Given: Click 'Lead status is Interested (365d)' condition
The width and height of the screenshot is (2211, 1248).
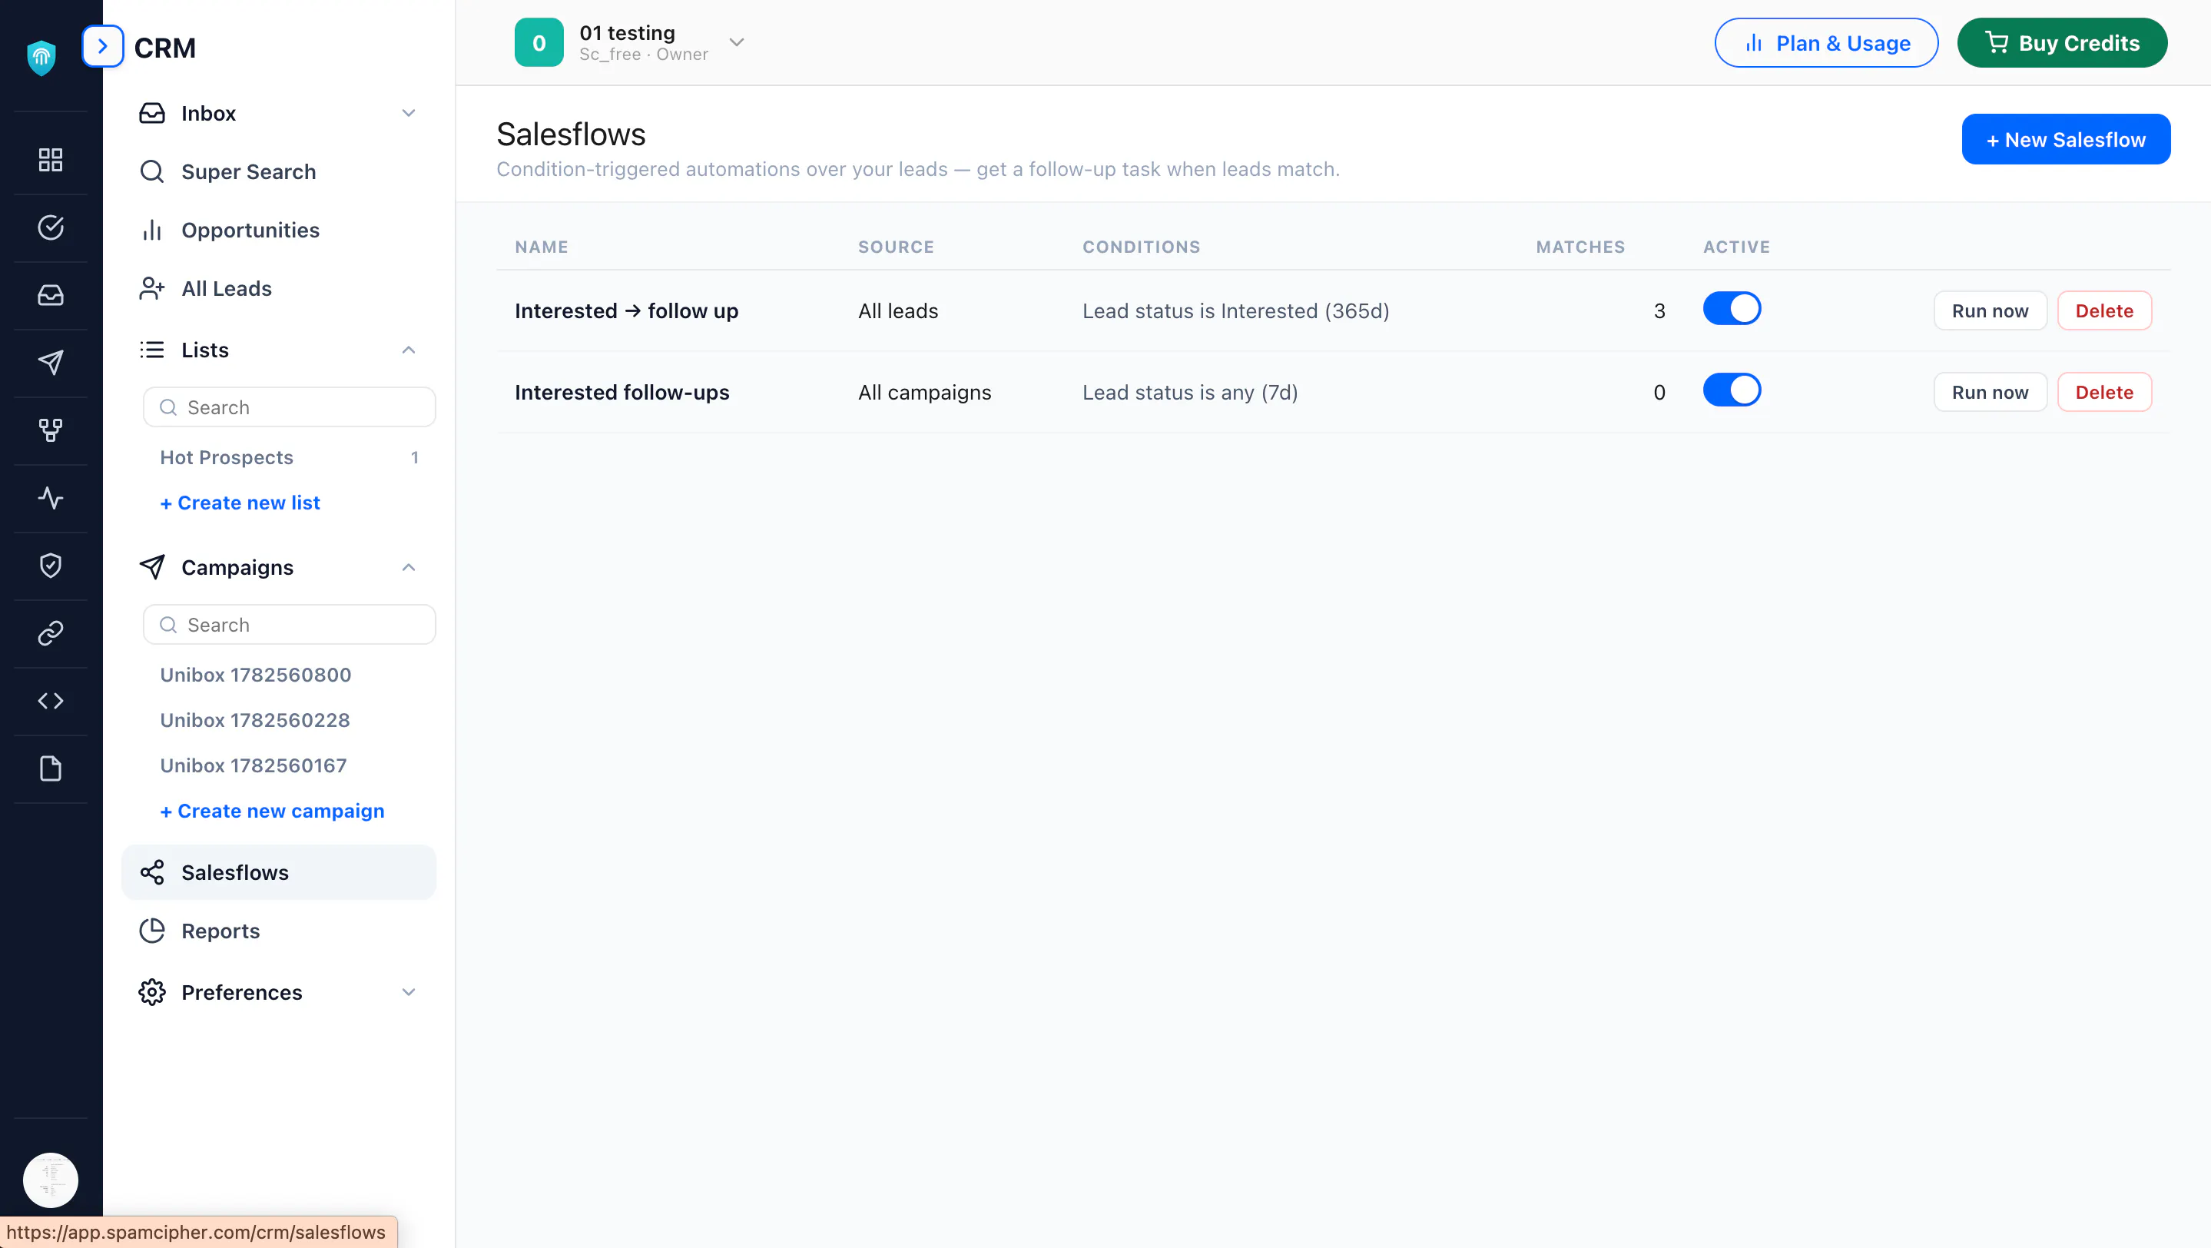Looking at the screenshot, I should tap(1235, 310).
